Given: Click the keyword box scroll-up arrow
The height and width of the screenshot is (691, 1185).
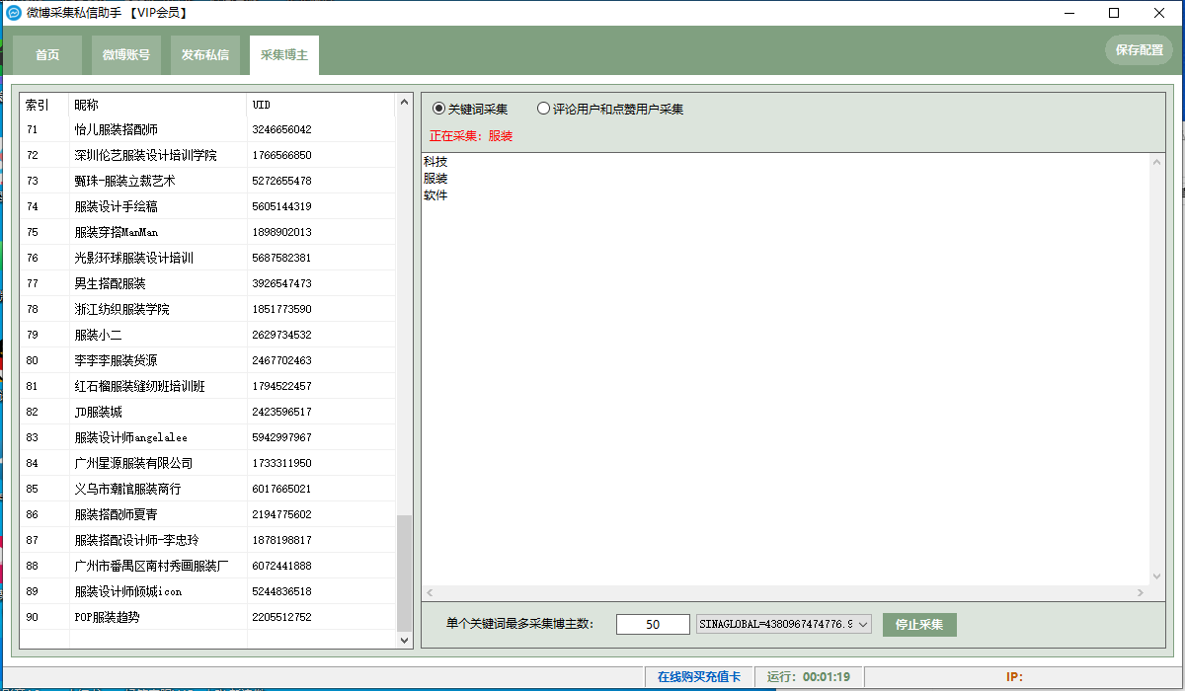Looking at the screenshot, I should tap(1156, 162).
